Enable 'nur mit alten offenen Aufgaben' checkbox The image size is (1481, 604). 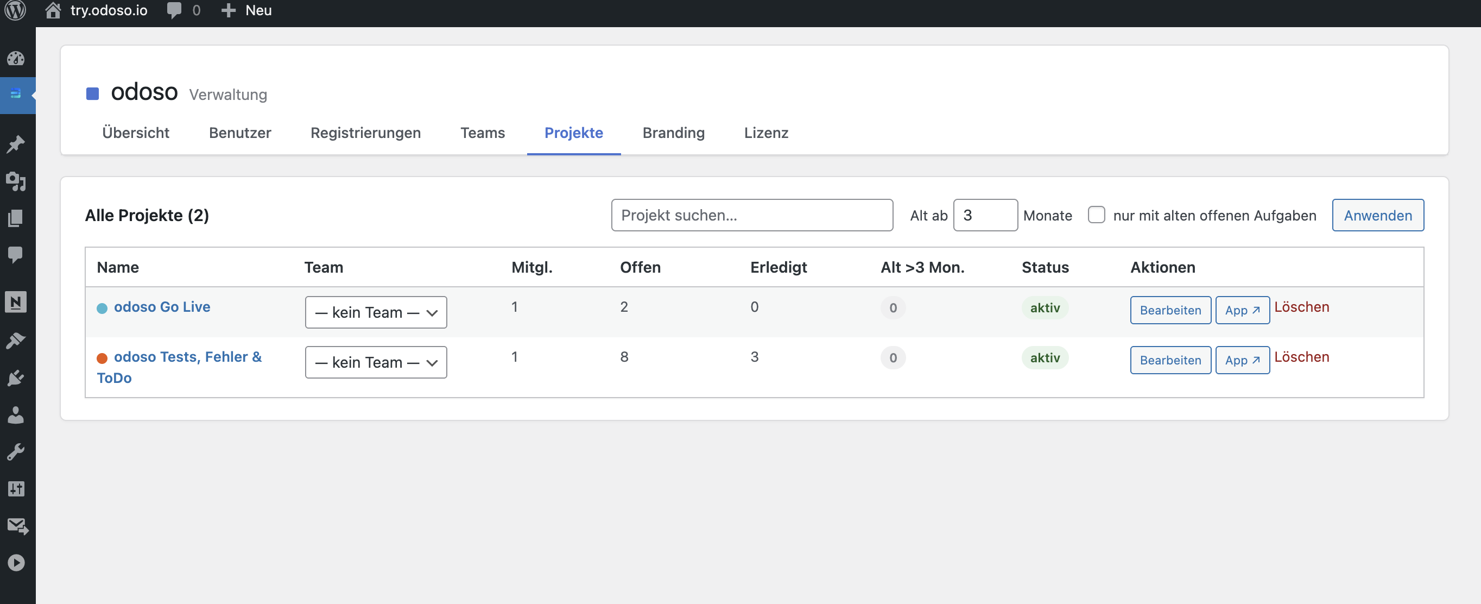pyautogui.click(x=1097, y=215)
